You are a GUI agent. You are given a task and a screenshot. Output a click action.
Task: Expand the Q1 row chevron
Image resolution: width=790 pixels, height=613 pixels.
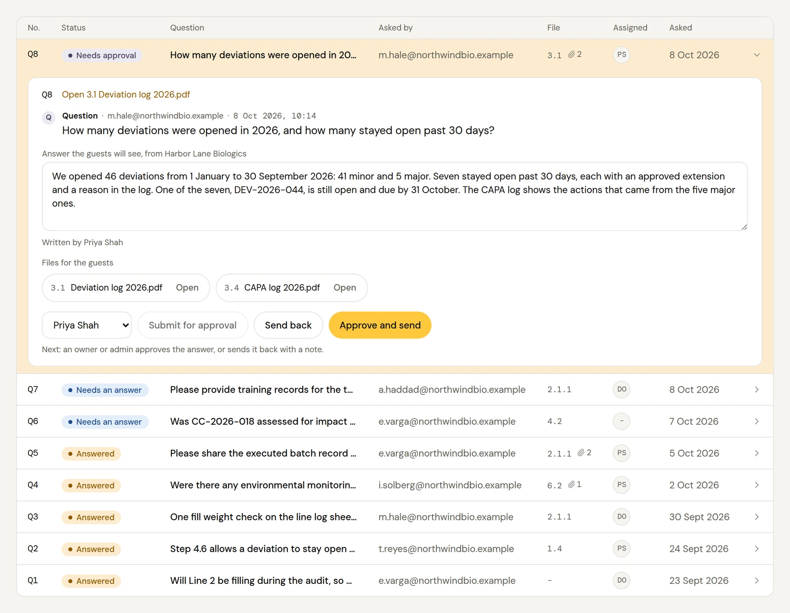[756, 580]
